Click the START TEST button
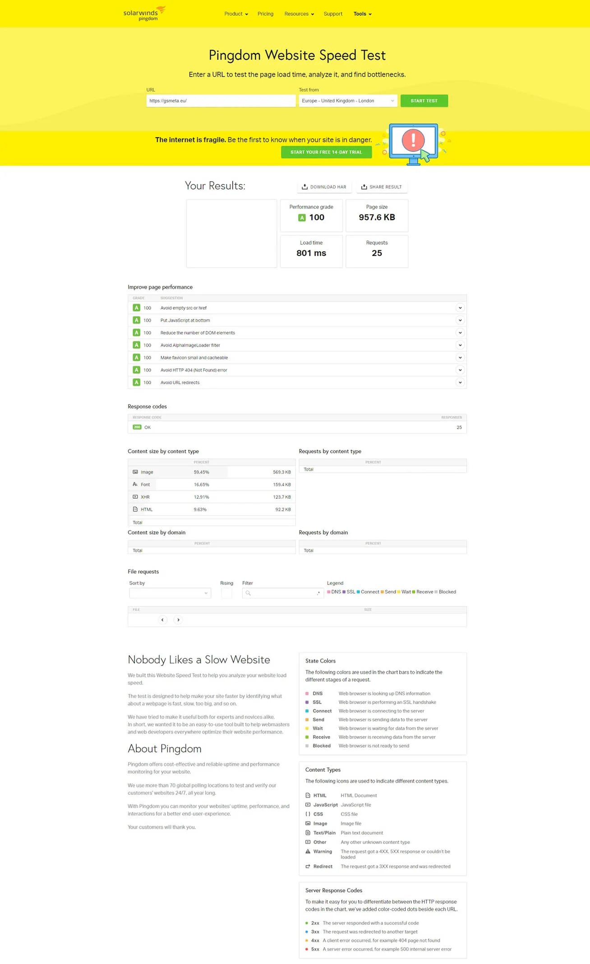 424,101
